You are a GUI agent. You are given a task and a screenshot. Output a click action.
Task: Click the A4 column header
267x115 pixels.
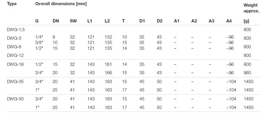click(229, 21)
